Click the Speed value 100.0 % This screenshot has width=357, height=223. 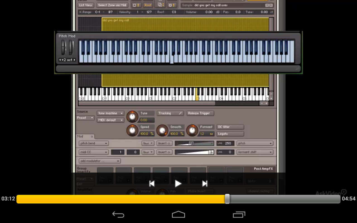click(147, 134)
